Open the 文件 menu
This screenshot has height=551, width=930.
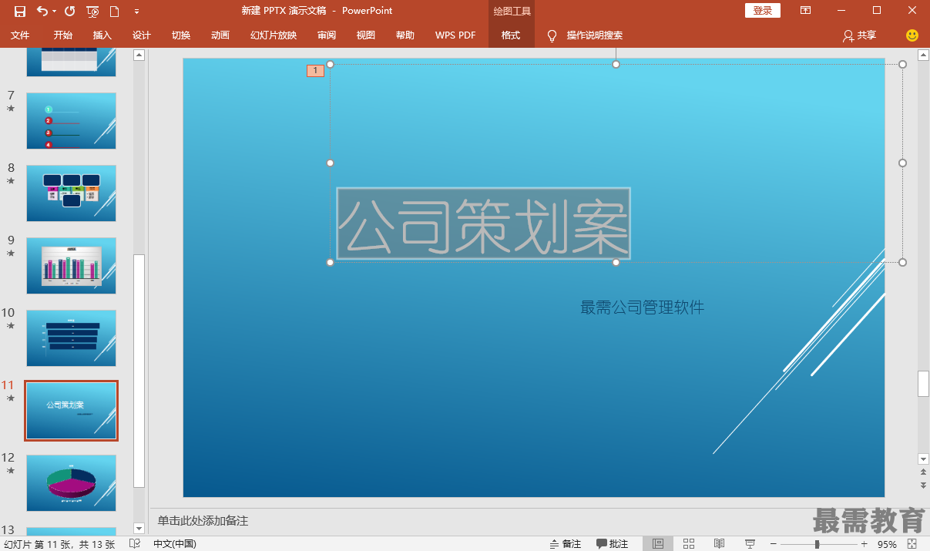click(20, 35)
